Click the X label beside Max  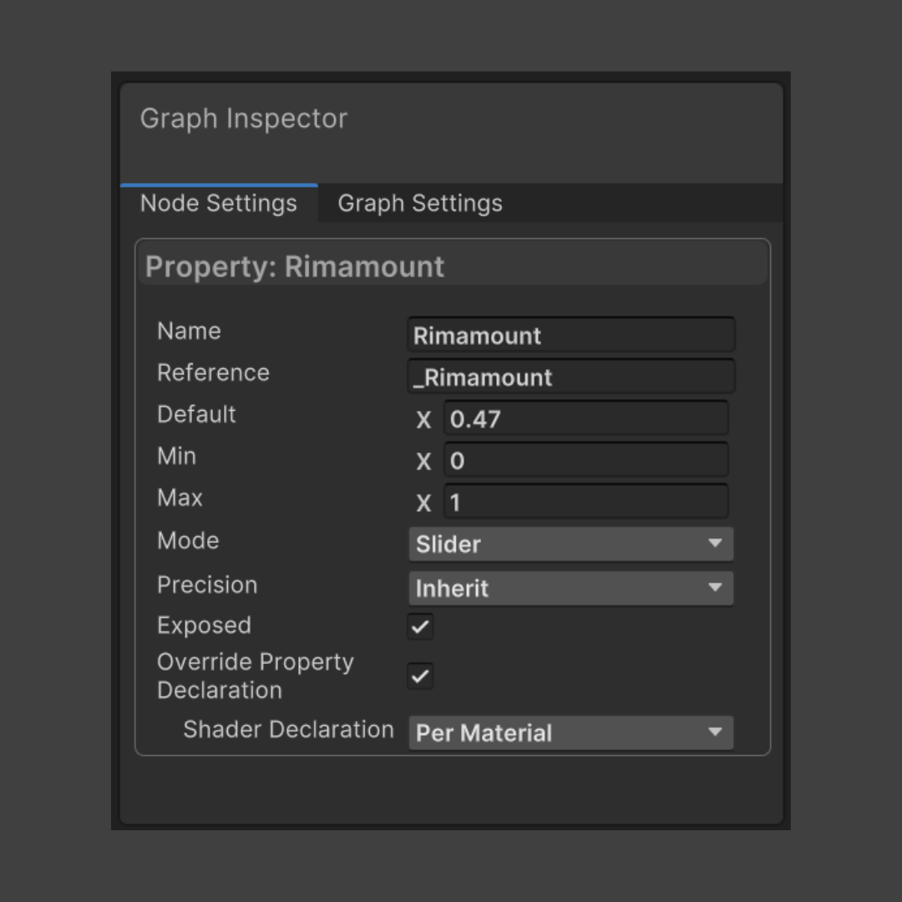(x=424, y=504)
